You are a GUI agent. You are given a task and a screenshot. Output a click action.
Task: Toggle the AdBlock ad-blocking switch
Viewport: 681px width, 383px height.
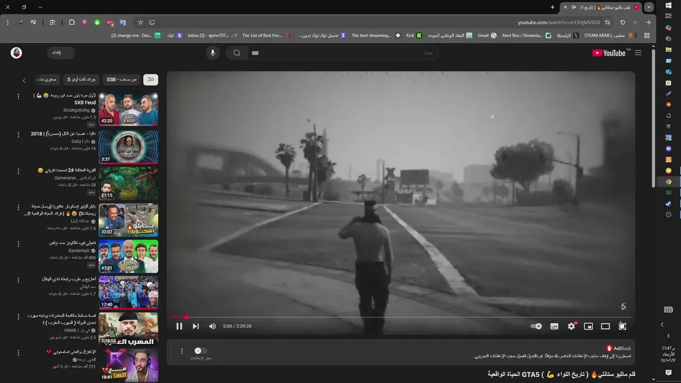[x=200, y=351]
